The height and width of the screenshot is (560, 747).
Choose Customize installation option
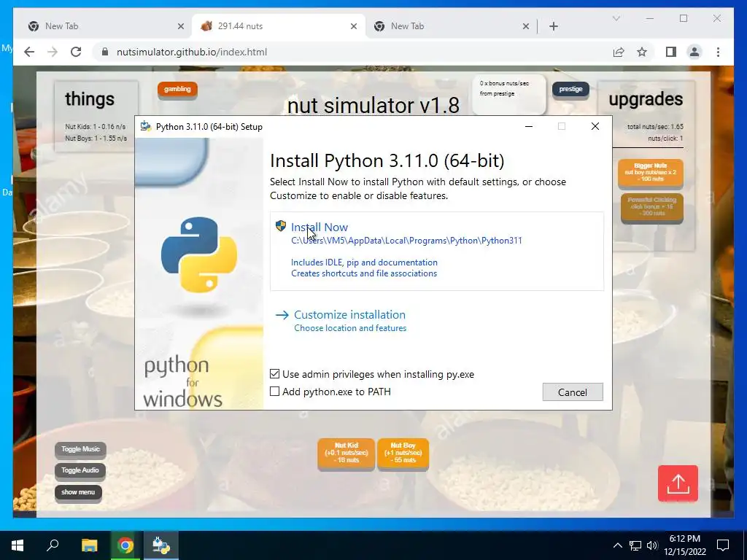point(349,315)
